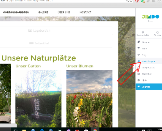
Task: Collapse the Jimdo sidebar with the arrow tab
Action: [134, 68]
